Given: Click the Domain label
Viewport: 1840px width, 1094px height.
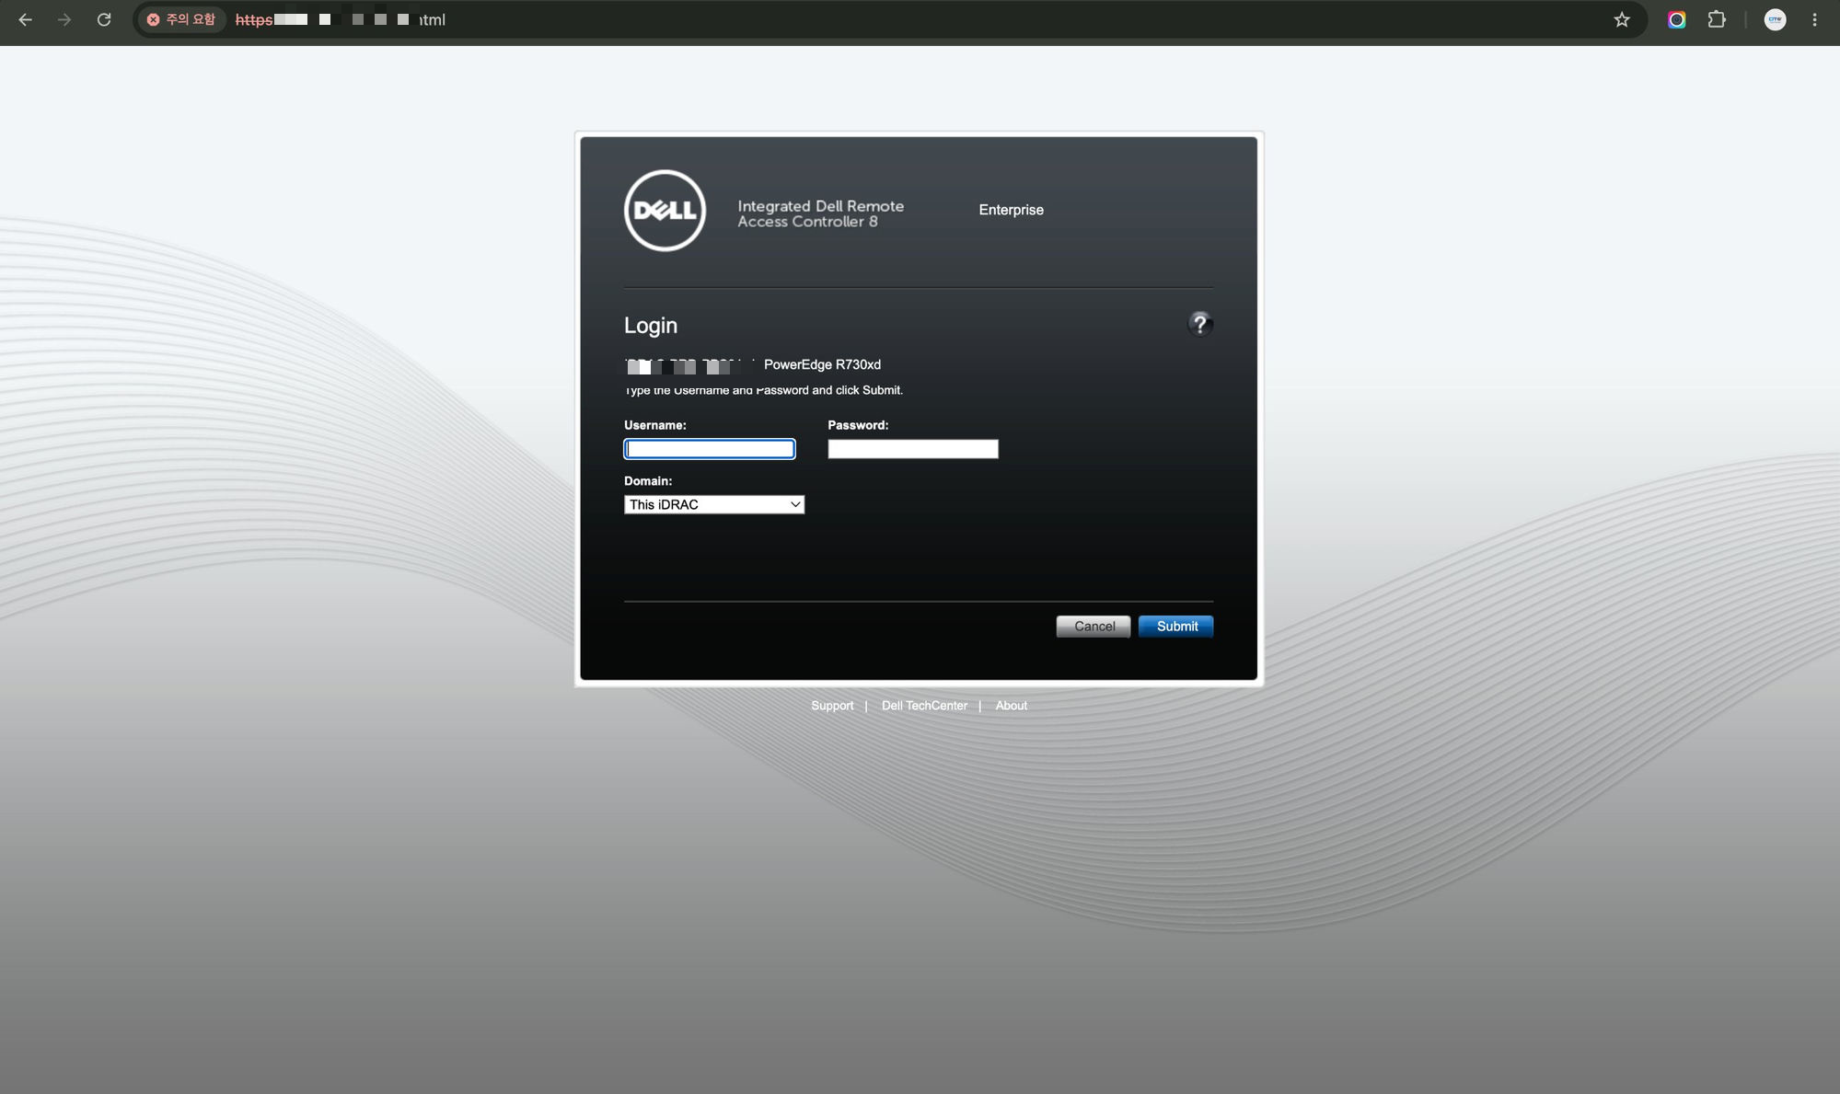Looking at the screenshot, I should pyautogui.click(x=648, y=481).
